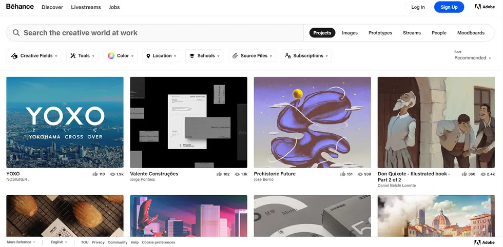The height and width of the screenshot is (247, 503).
Task: Click the Color wheel icon
Action: pyautogui.click(x=111, y=56)
